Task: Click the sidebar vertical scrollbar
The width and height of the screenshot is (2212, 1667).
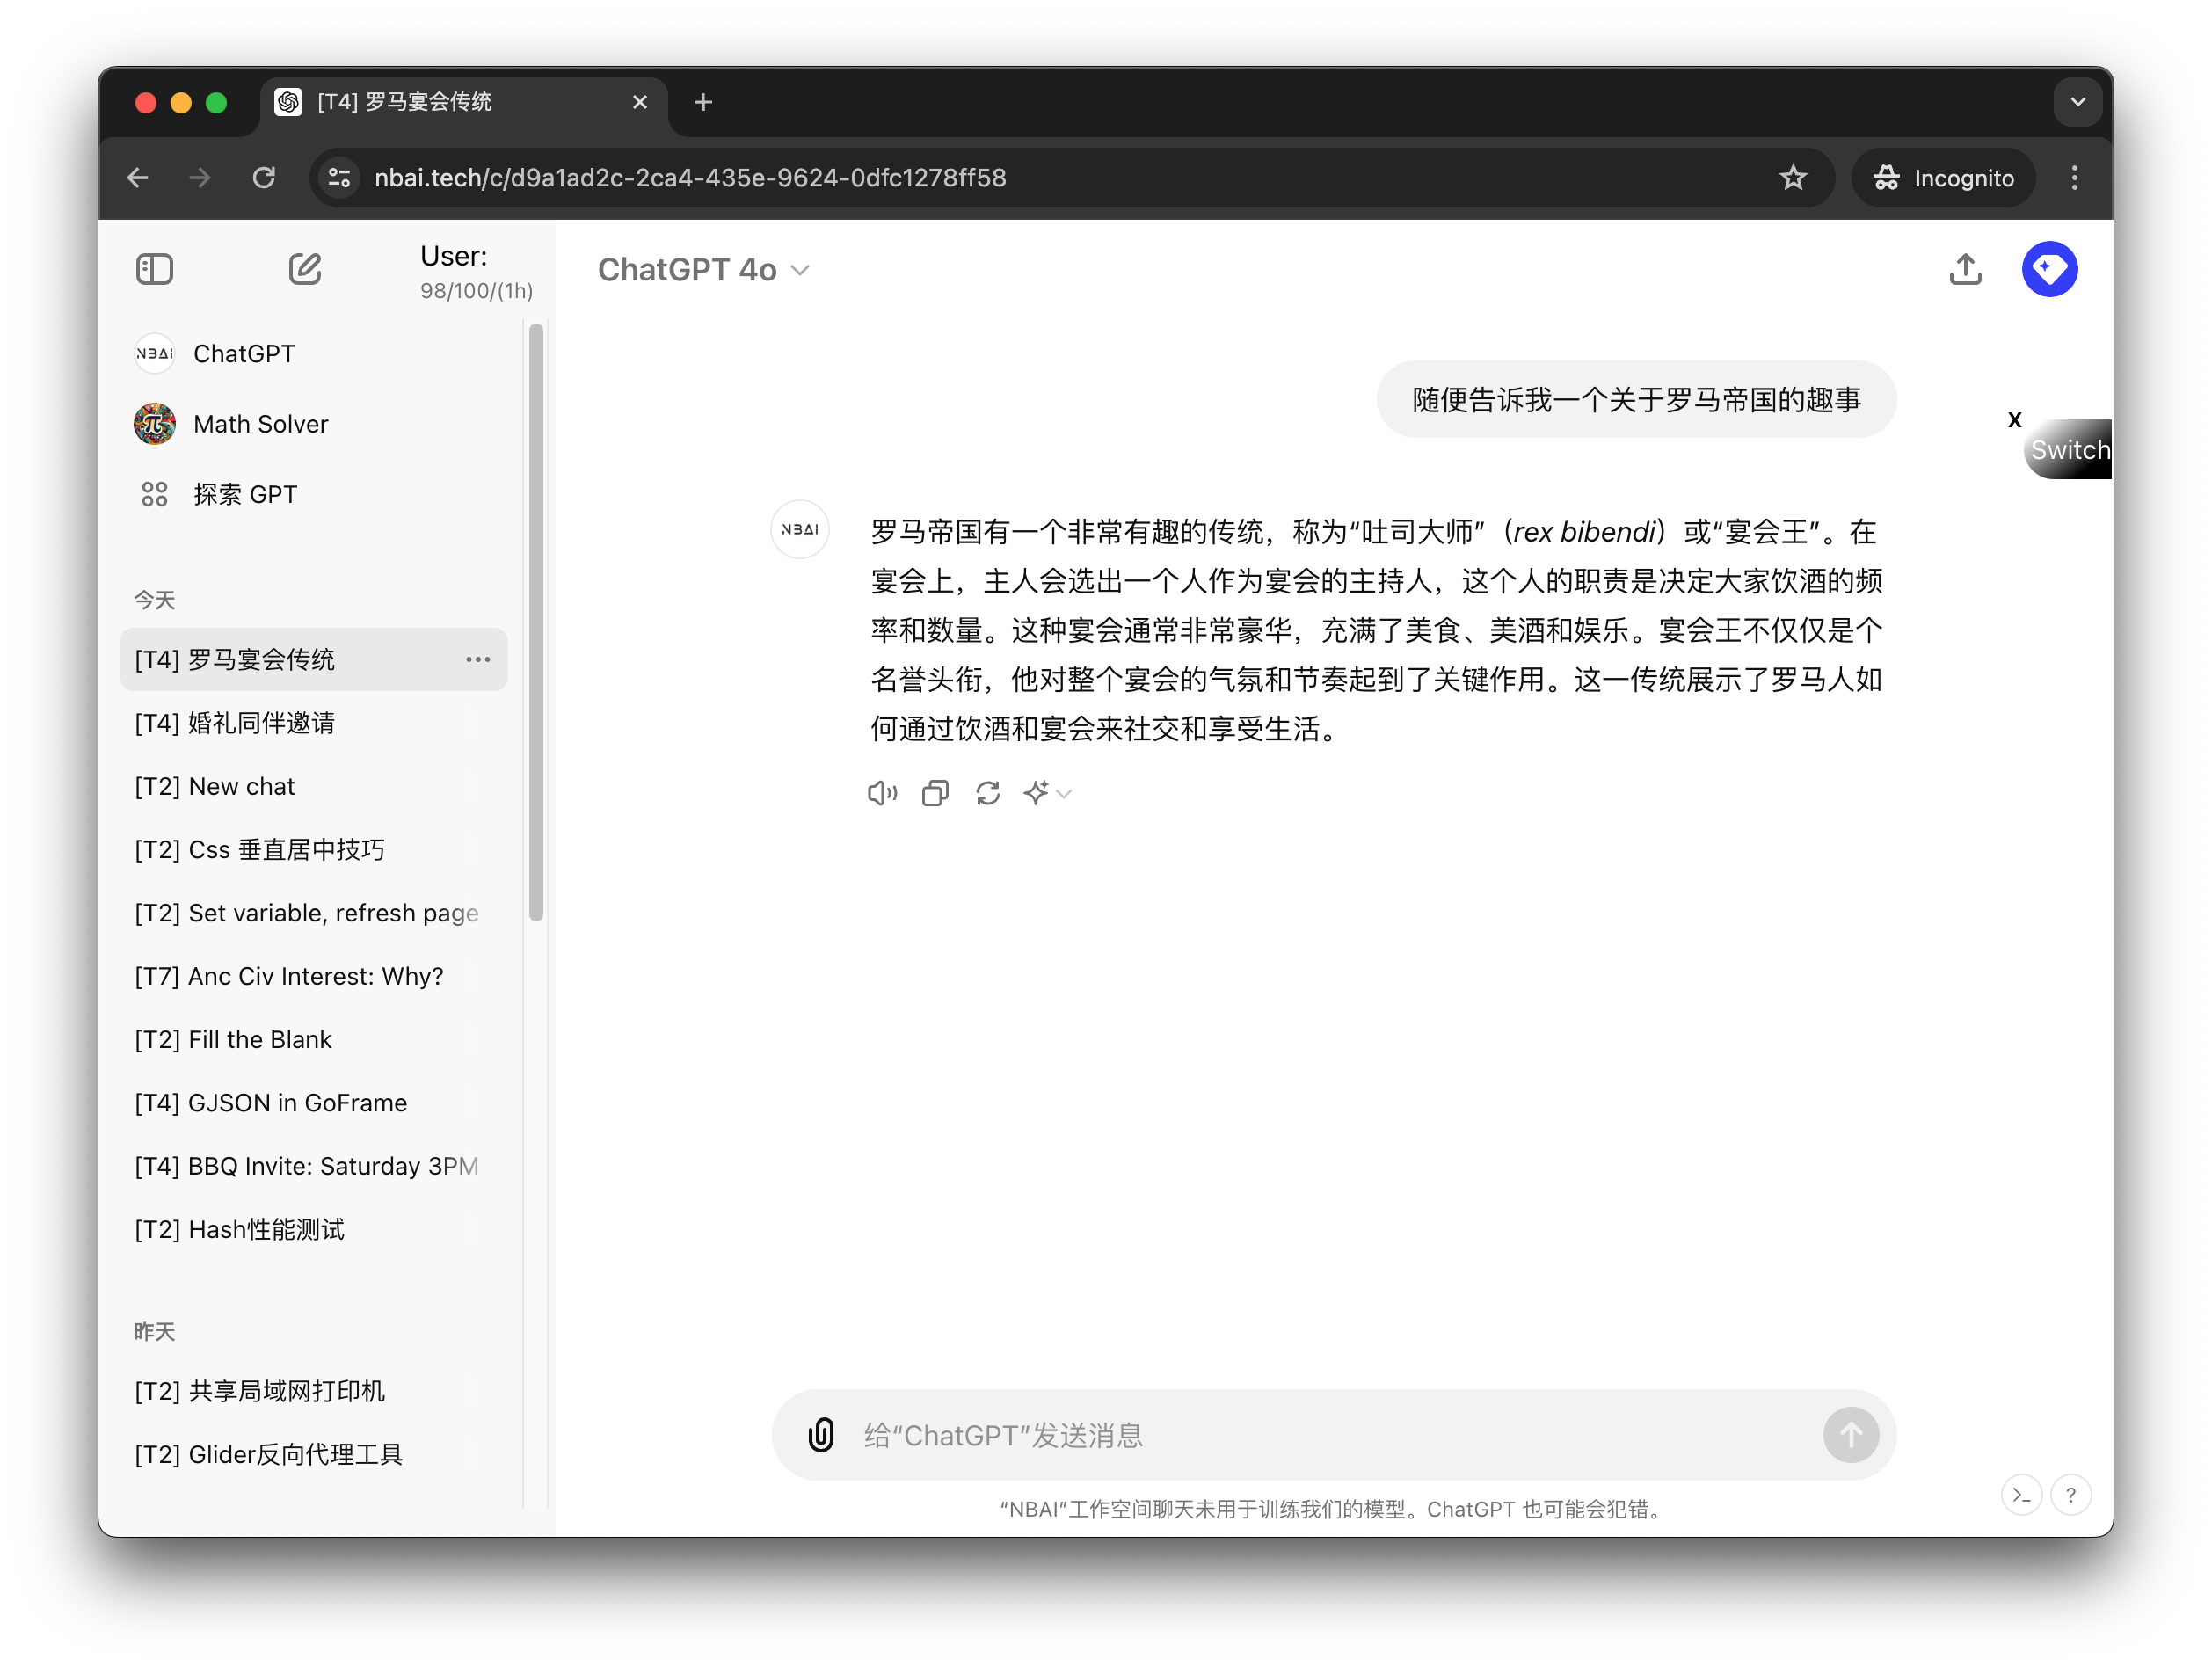Action: pyautogui.click(x=536, y=622)
